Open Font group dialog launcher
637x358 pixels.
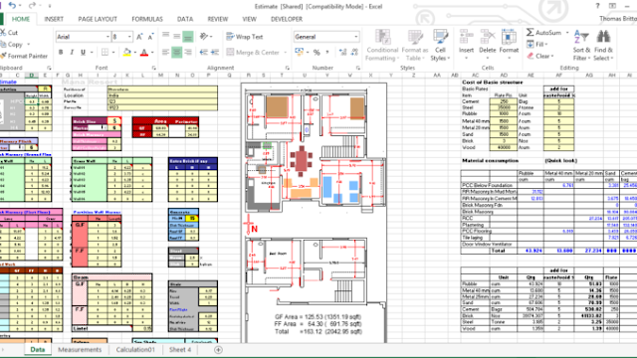(154, 68)
